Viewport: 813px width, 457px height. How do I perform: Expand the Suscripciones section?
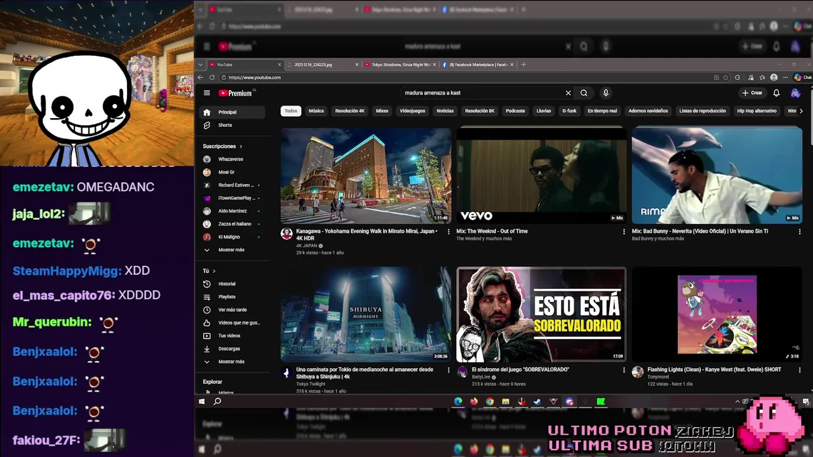pyautogui.click(x=222, y=146)
